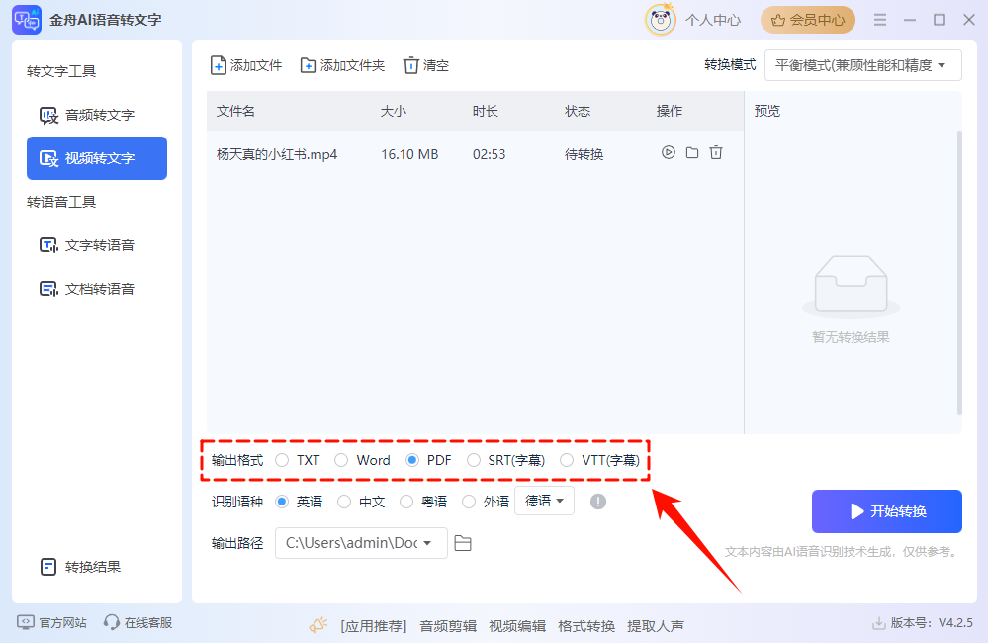The width and height of the screenshot is (988, 643).
Task: Expand the 德语 foreign language dropdown
Action: [544, 501]
